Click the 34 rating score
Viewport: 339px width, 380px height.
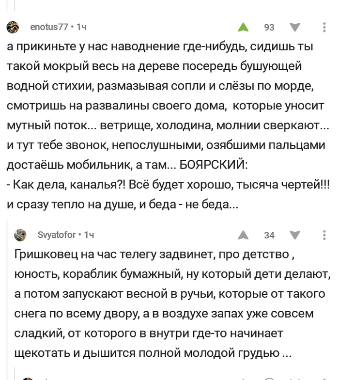(x=269, y=235)
